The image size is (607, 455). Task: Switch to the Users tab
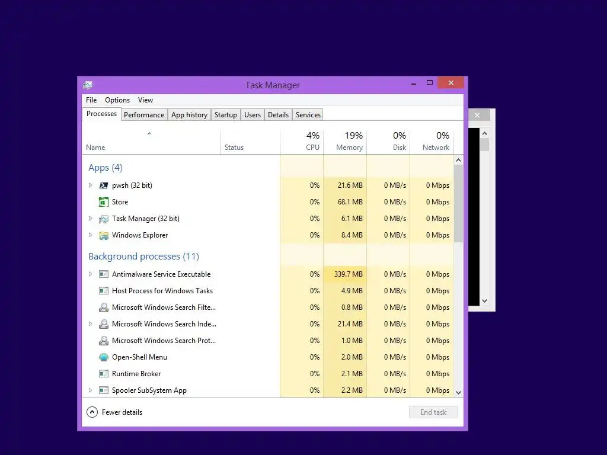click(253, 115)
